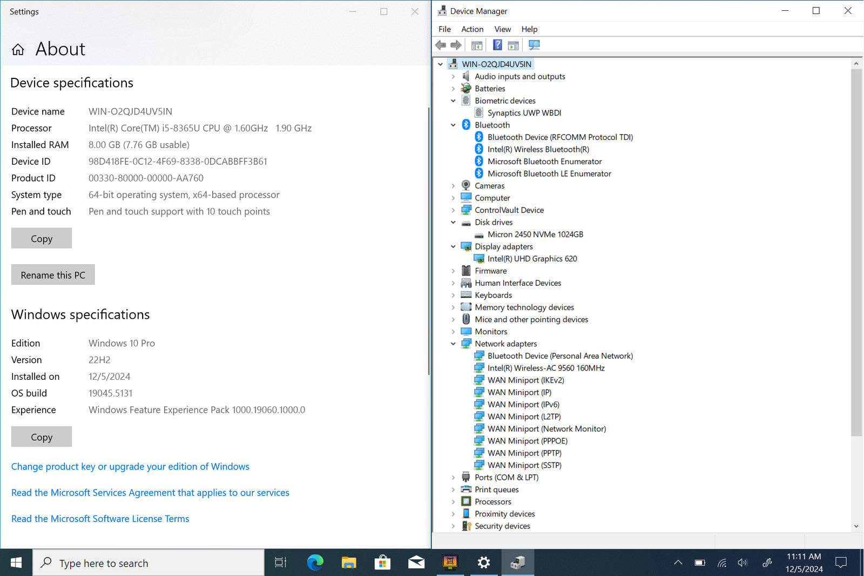Open the notification center icon
This screenshot has height=576, width=864.
841,563
